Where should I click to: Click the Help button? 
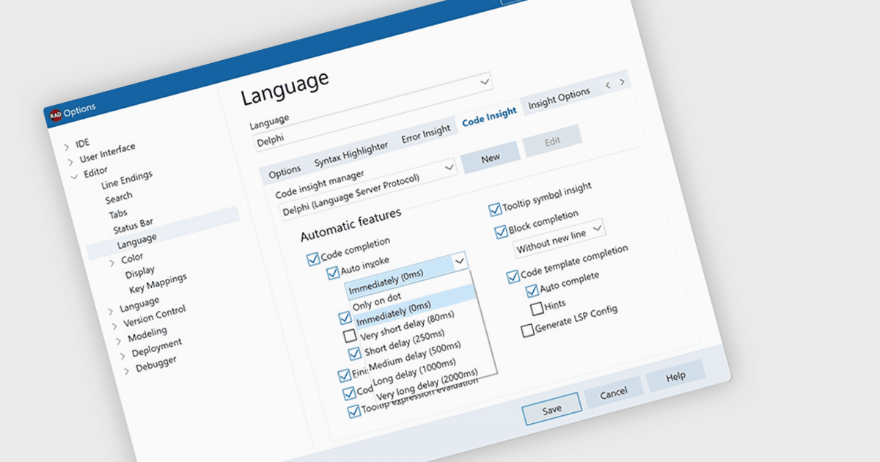tap(675, 376)
